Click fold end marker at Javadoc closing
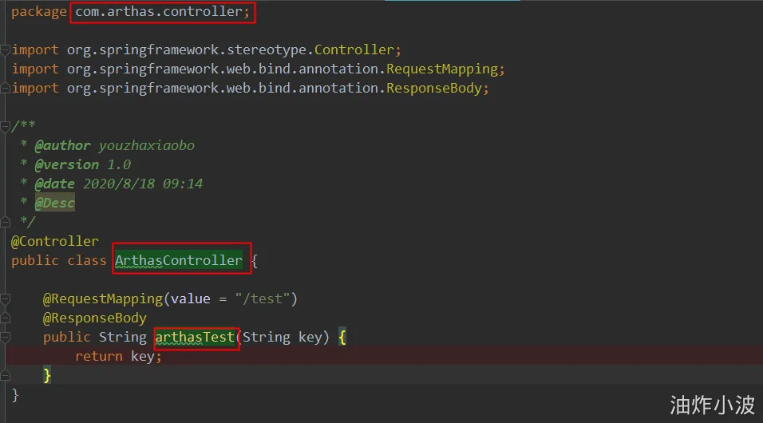This screenshot has width=763, height=423. point(5,222)
